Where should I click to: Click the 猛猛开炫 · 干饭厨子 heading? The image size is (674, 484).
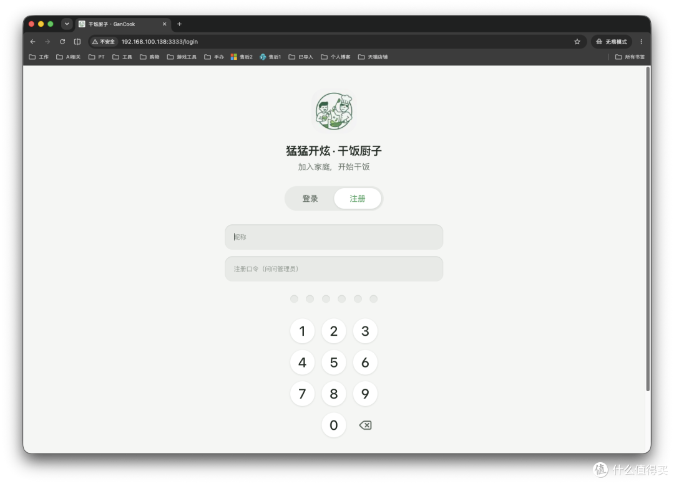point(334,151)
